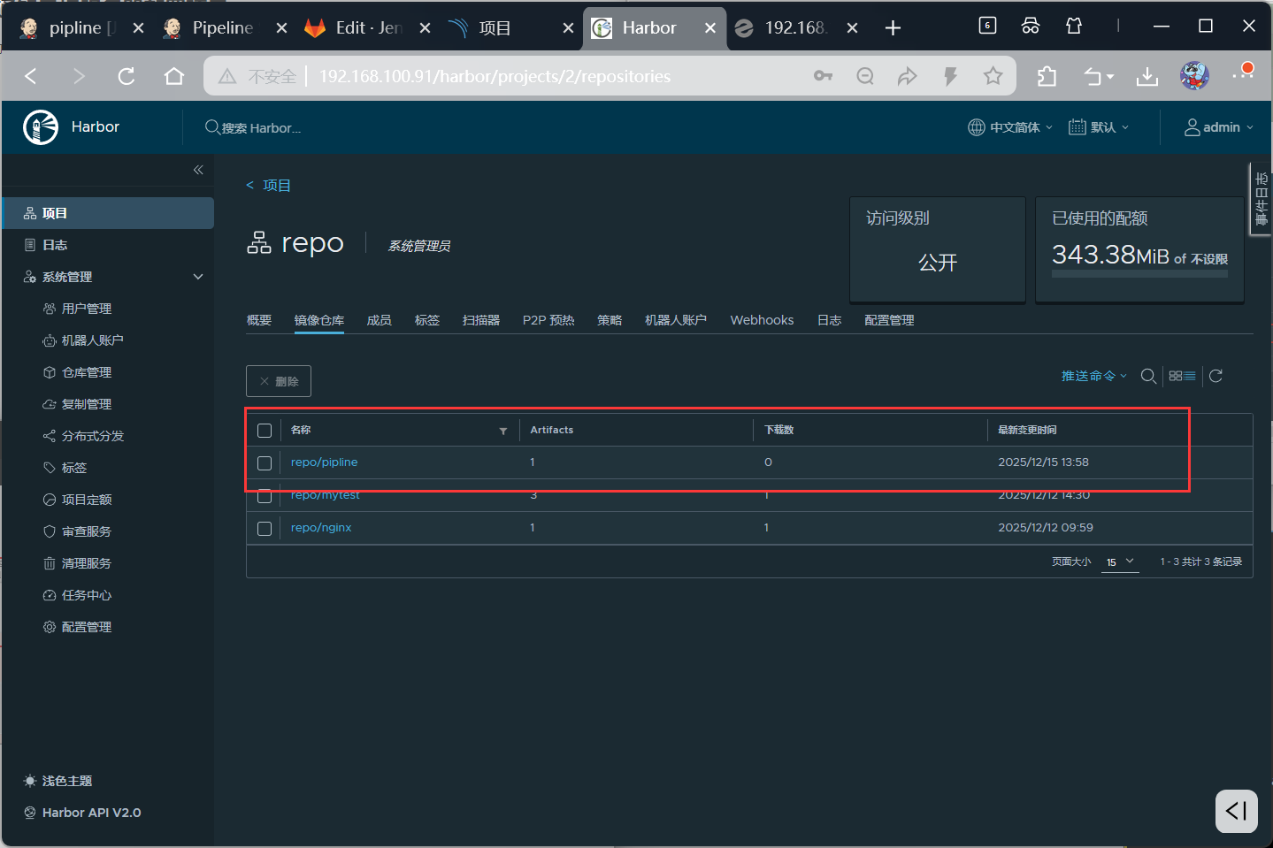Reload the browser page
Image resolution: width=1273 pixels, height=848 pixels.
tap(127, 76)
